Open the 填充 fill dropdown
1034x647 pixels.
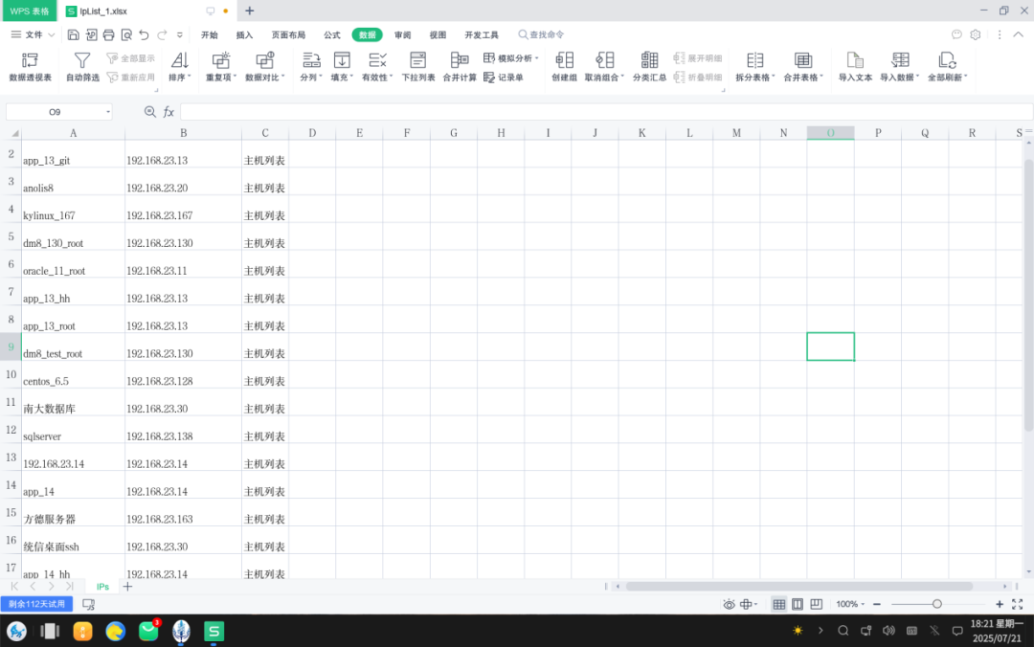coord(342,67)
